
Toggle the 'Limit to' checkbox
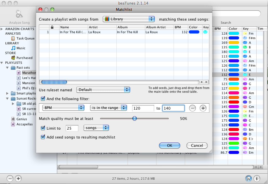coord(43,128)
